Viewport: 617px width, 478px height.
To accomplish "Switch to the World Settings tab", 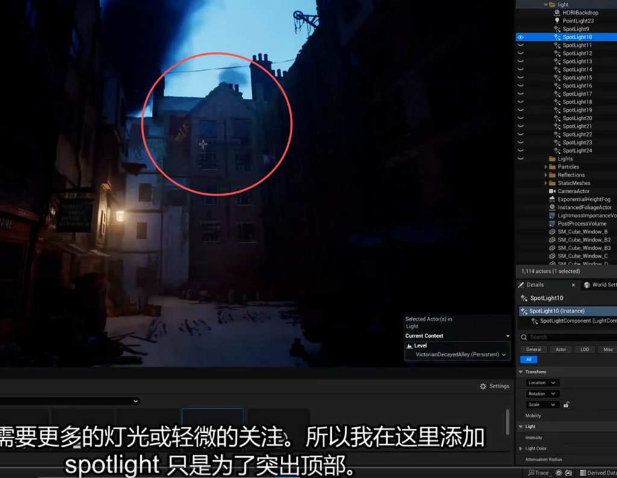I will point(600,285).
